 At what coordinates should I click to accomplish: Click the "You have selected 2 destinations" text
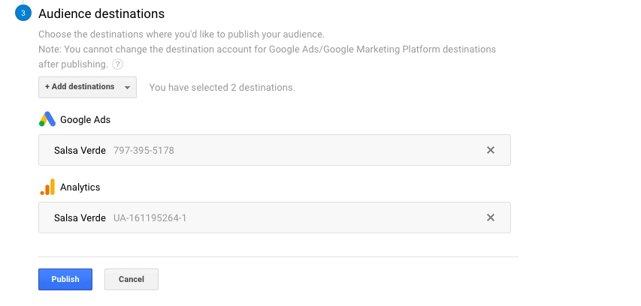[222, 88]
